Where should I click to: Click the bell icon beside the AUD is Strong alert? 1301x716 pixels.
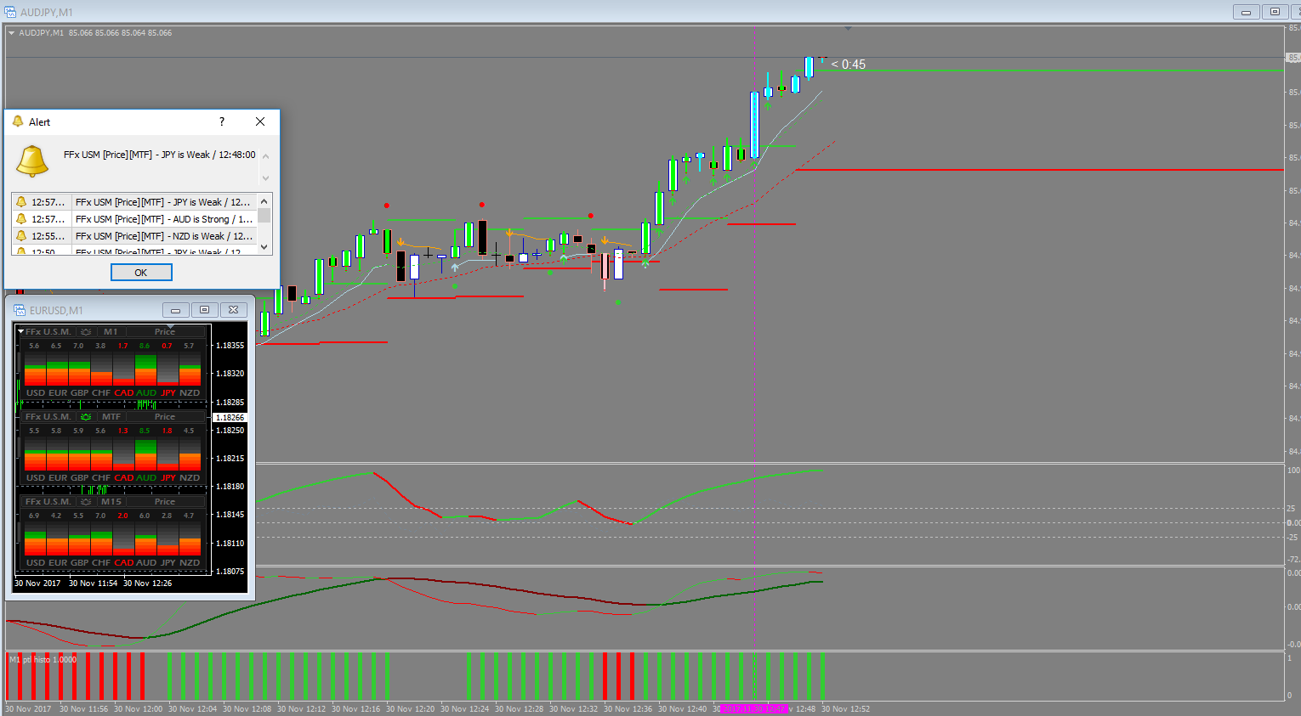(x=21, y=219)
